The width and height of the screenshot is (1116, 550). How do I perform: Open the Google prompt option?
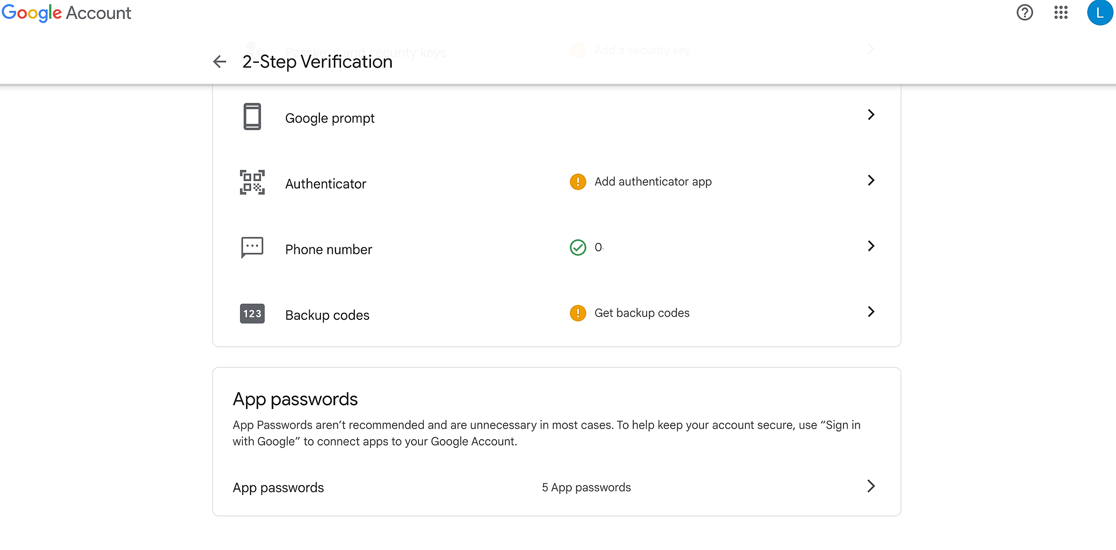(x=557, y=117)
